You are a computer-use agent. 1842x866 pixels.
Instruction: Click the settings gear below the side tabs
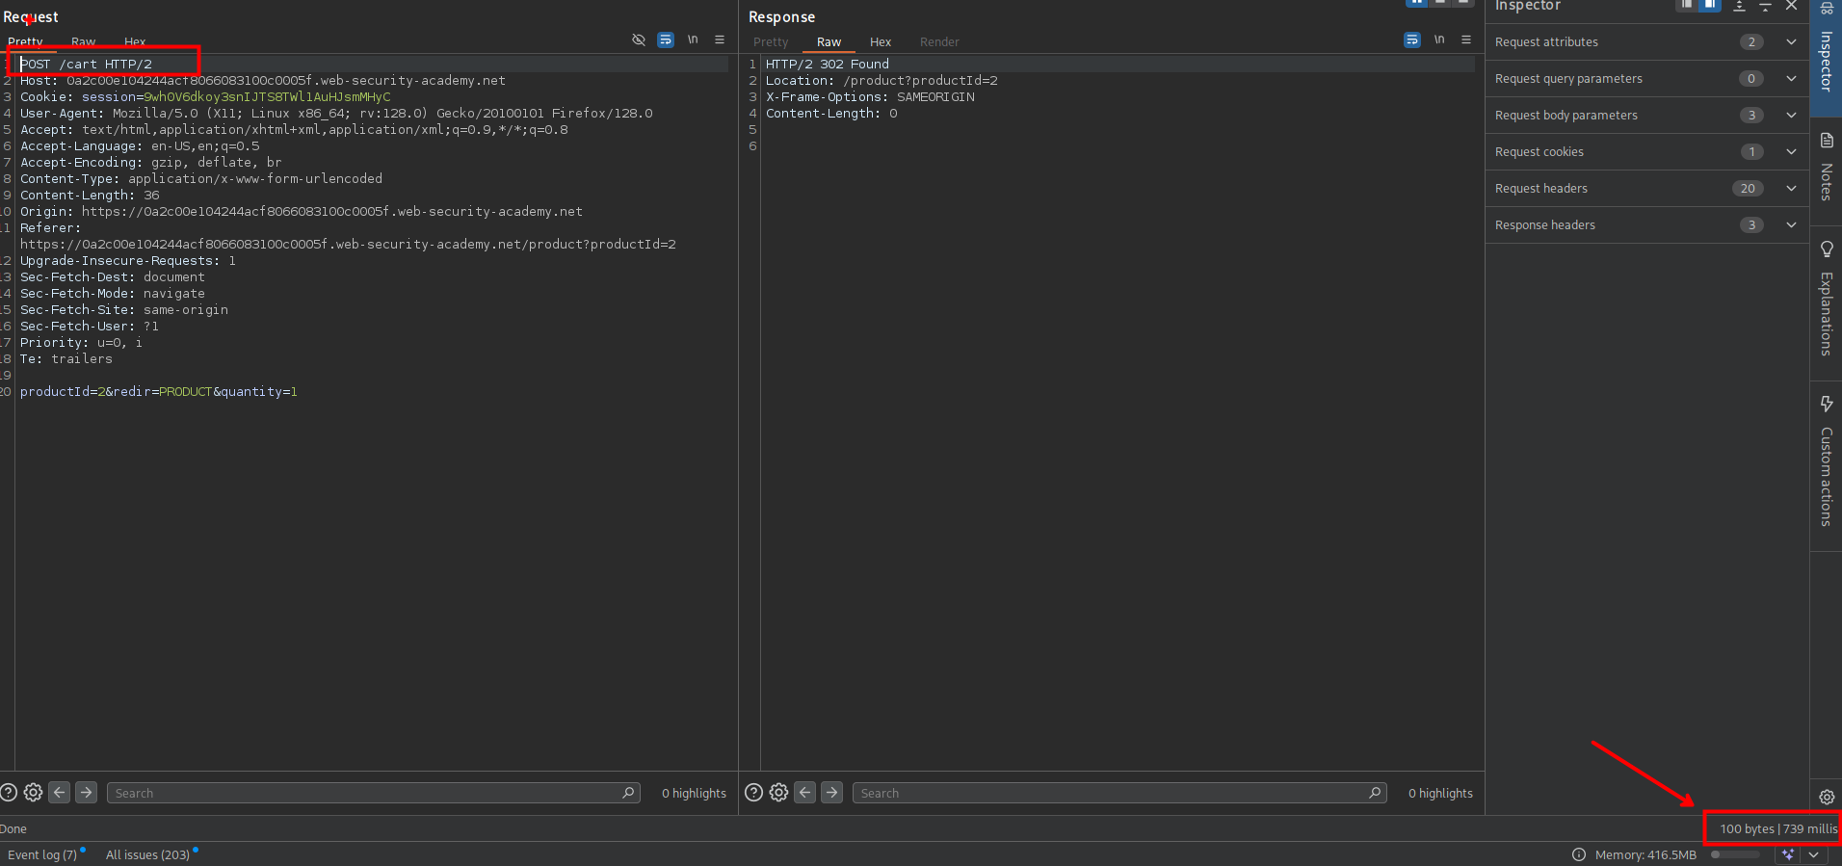point(1826,797)
